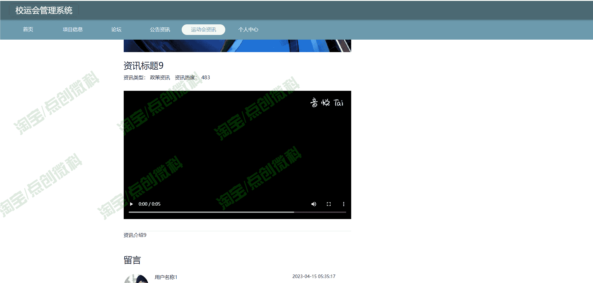Click the video time display 0:00 / 0:05
593x283 pixels.
pos(150,204)
